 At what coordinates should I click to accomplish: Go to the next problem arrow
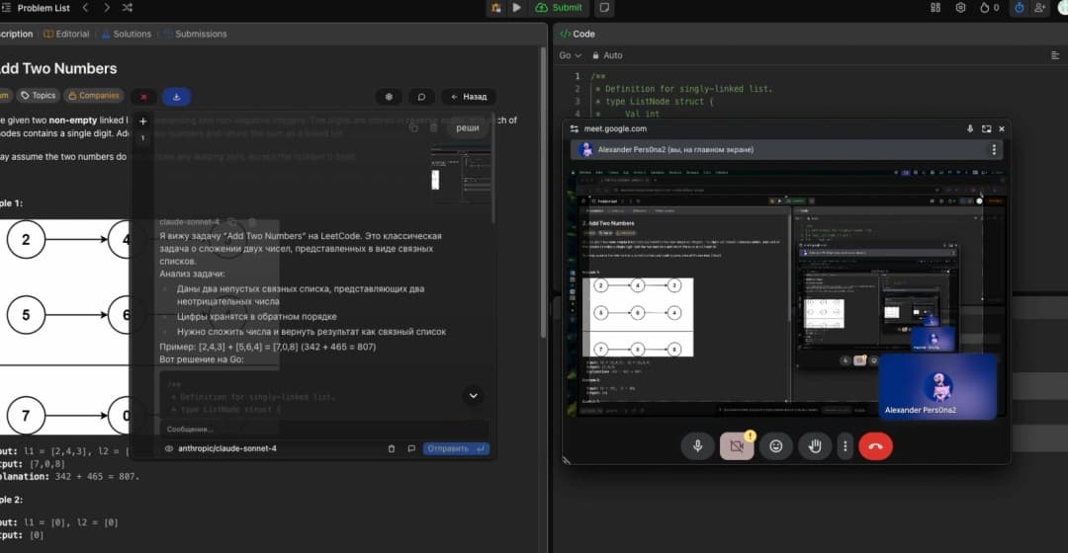point(106,8)
